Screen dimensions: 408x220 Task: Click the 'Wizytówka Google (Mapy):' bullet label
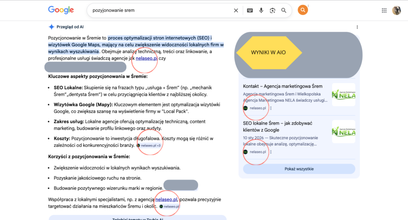[x=83, y=104]
